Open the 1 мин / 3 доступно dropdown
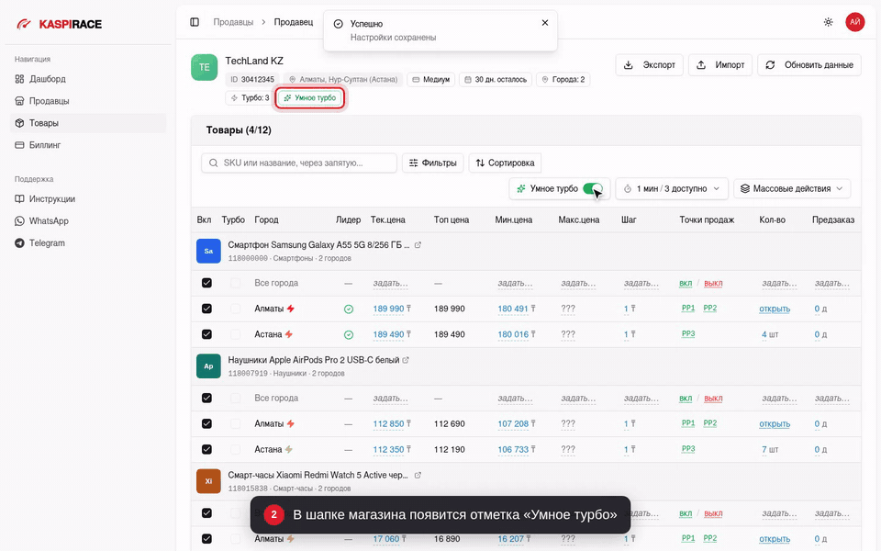The height and width of the screenshot is (551, 881). click(672, 189)
